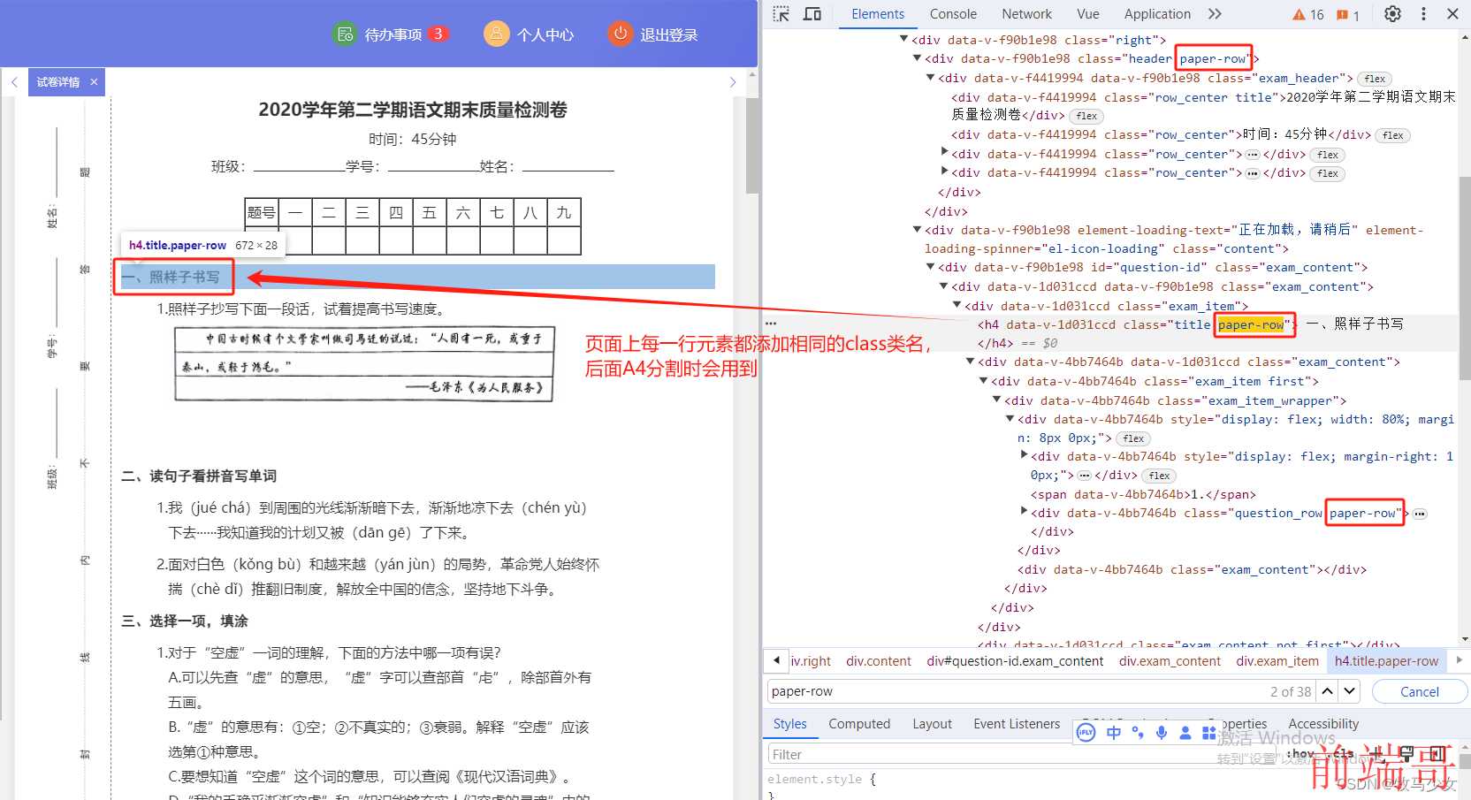
Task: Expand the third row_center div node
Action: click(x=944, y=153)
